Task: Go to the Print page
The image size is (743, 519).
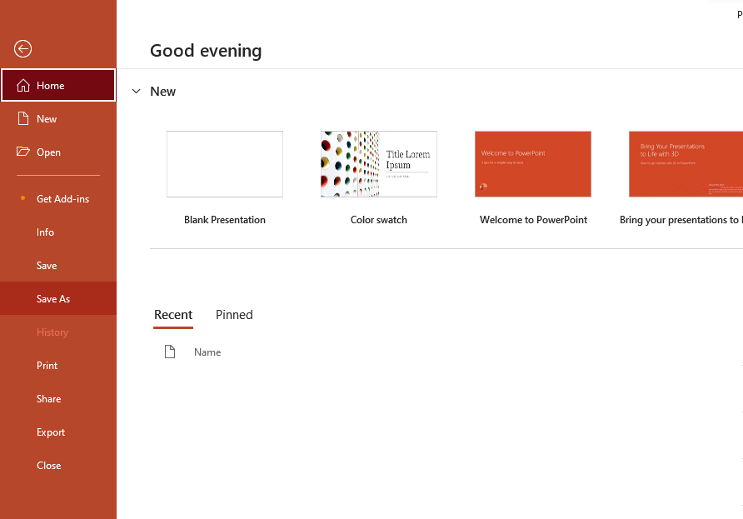Action: [x=47, y=366]
